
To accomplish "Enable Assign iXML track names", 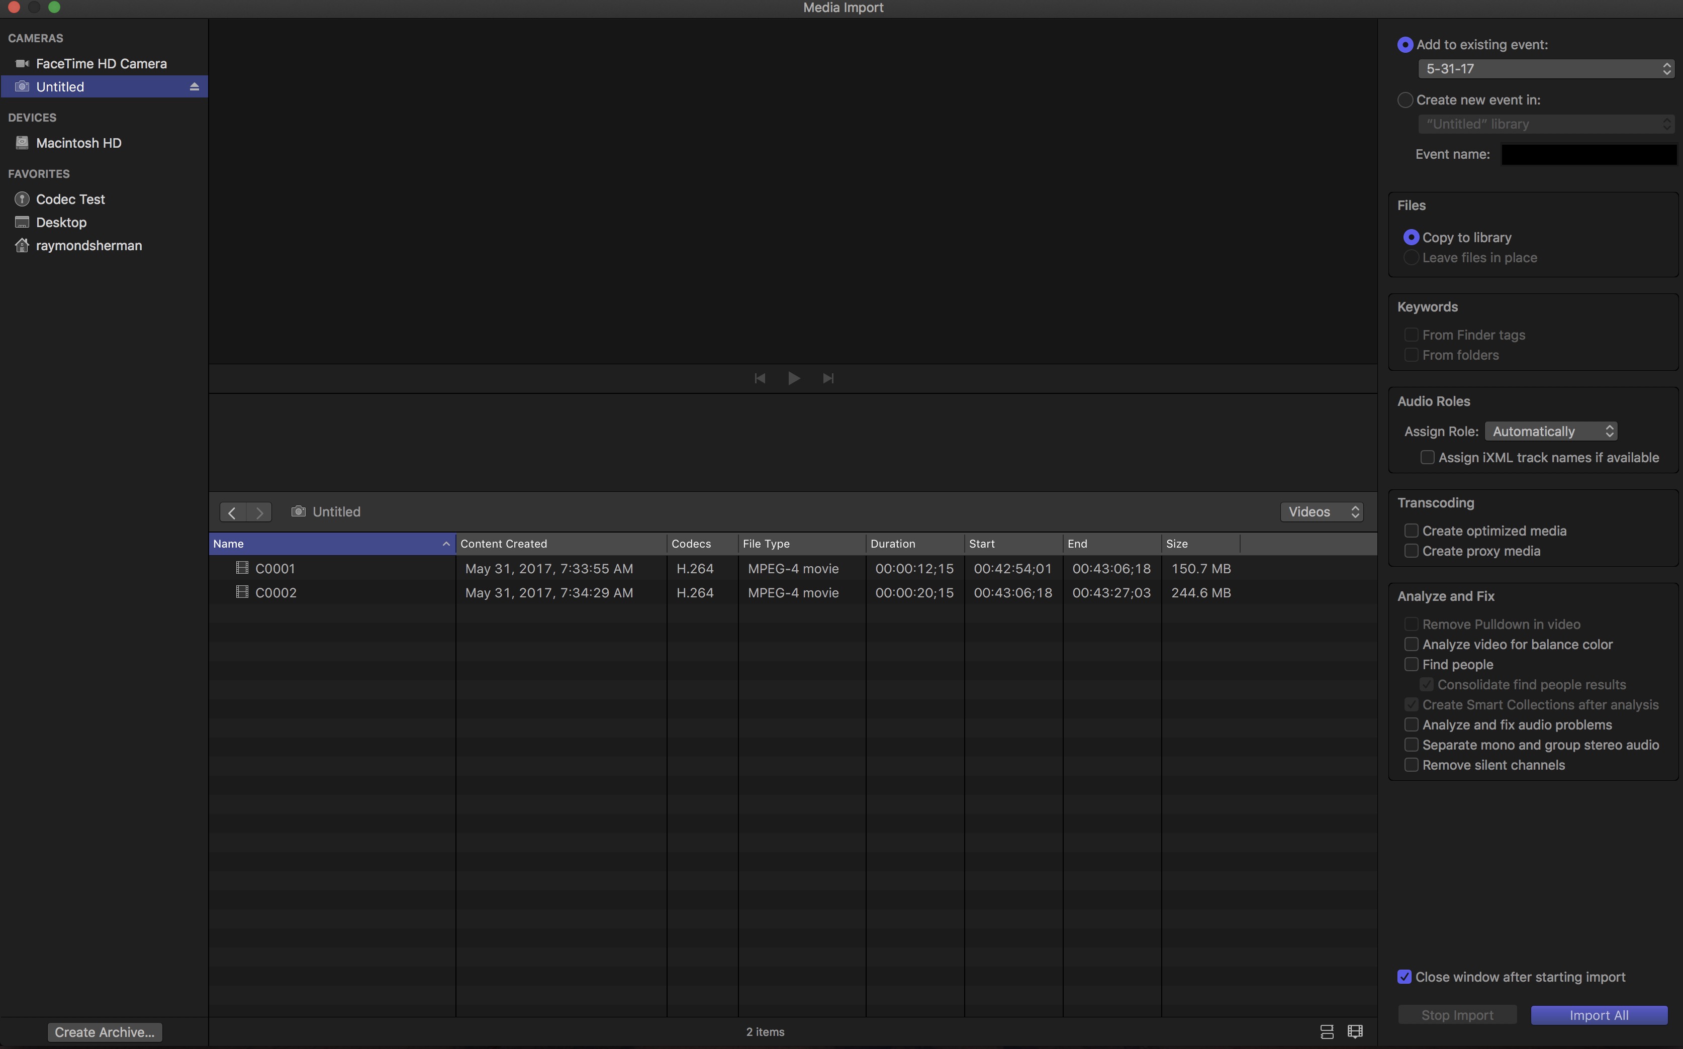I will [x=1427, y=458].
